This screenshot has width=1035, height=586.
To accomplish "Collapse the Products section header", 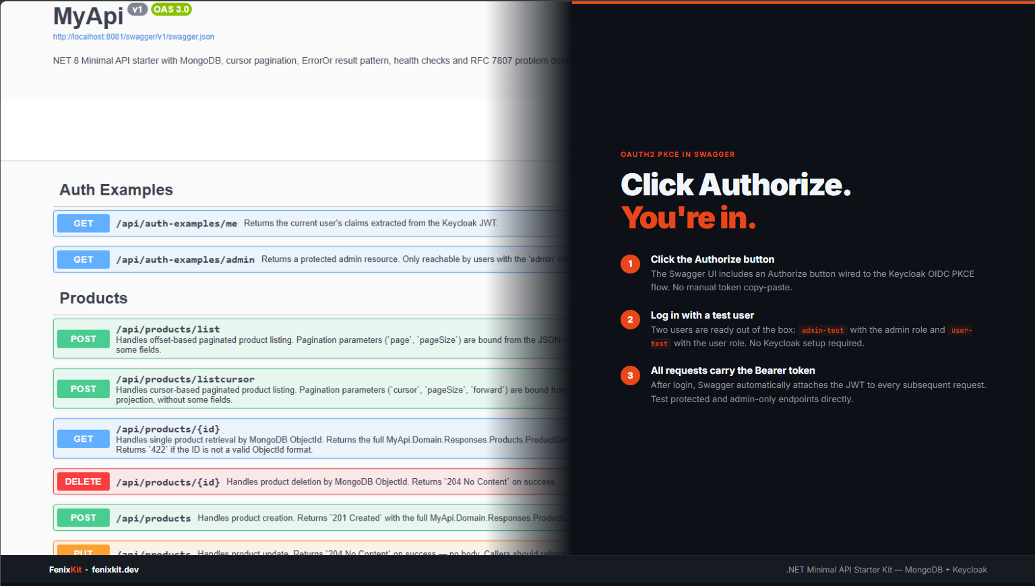I will 94,298.
